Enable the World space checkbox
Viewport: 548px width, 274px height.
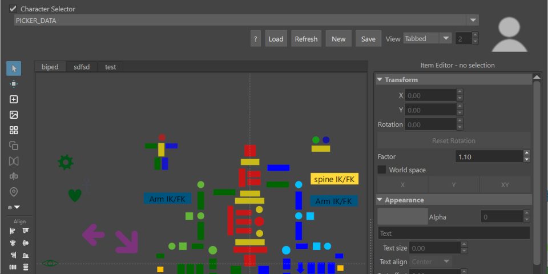[382, 170]
